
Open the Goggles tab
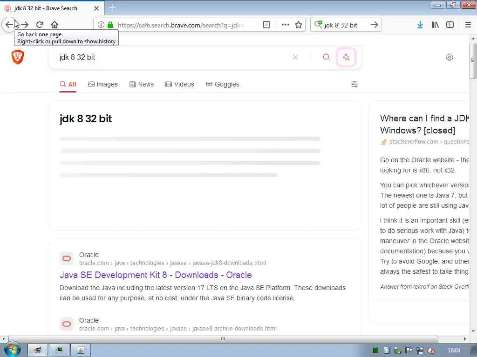(x=222, y=84)
